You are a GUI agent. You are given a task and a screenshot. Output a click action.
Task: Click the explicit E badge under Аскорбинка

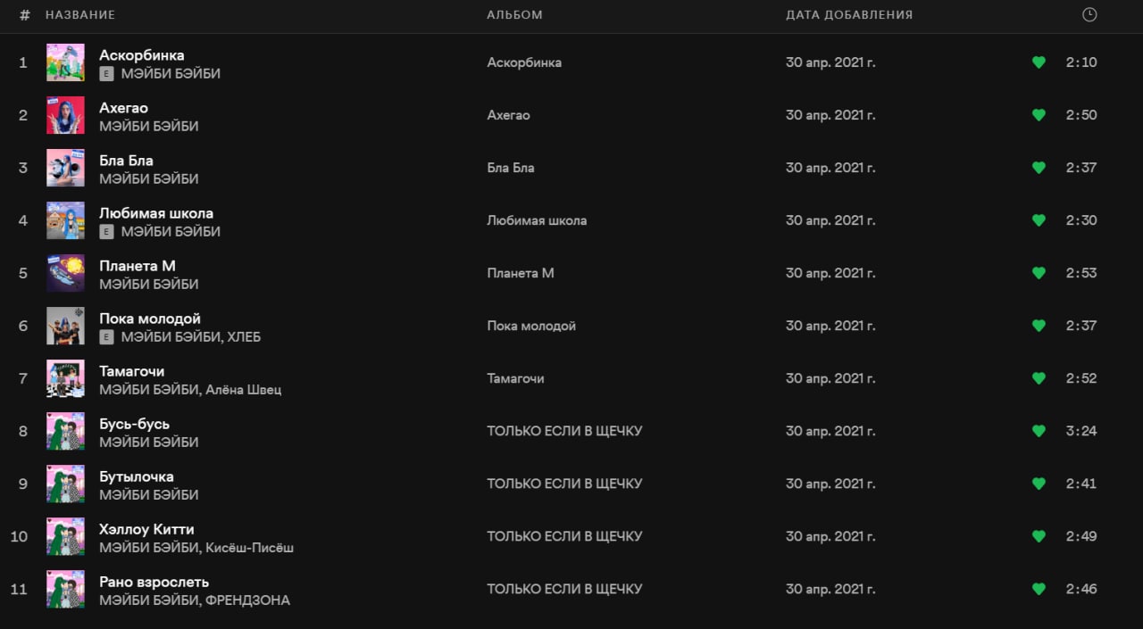pyautogui.click(x=106, y=74)
